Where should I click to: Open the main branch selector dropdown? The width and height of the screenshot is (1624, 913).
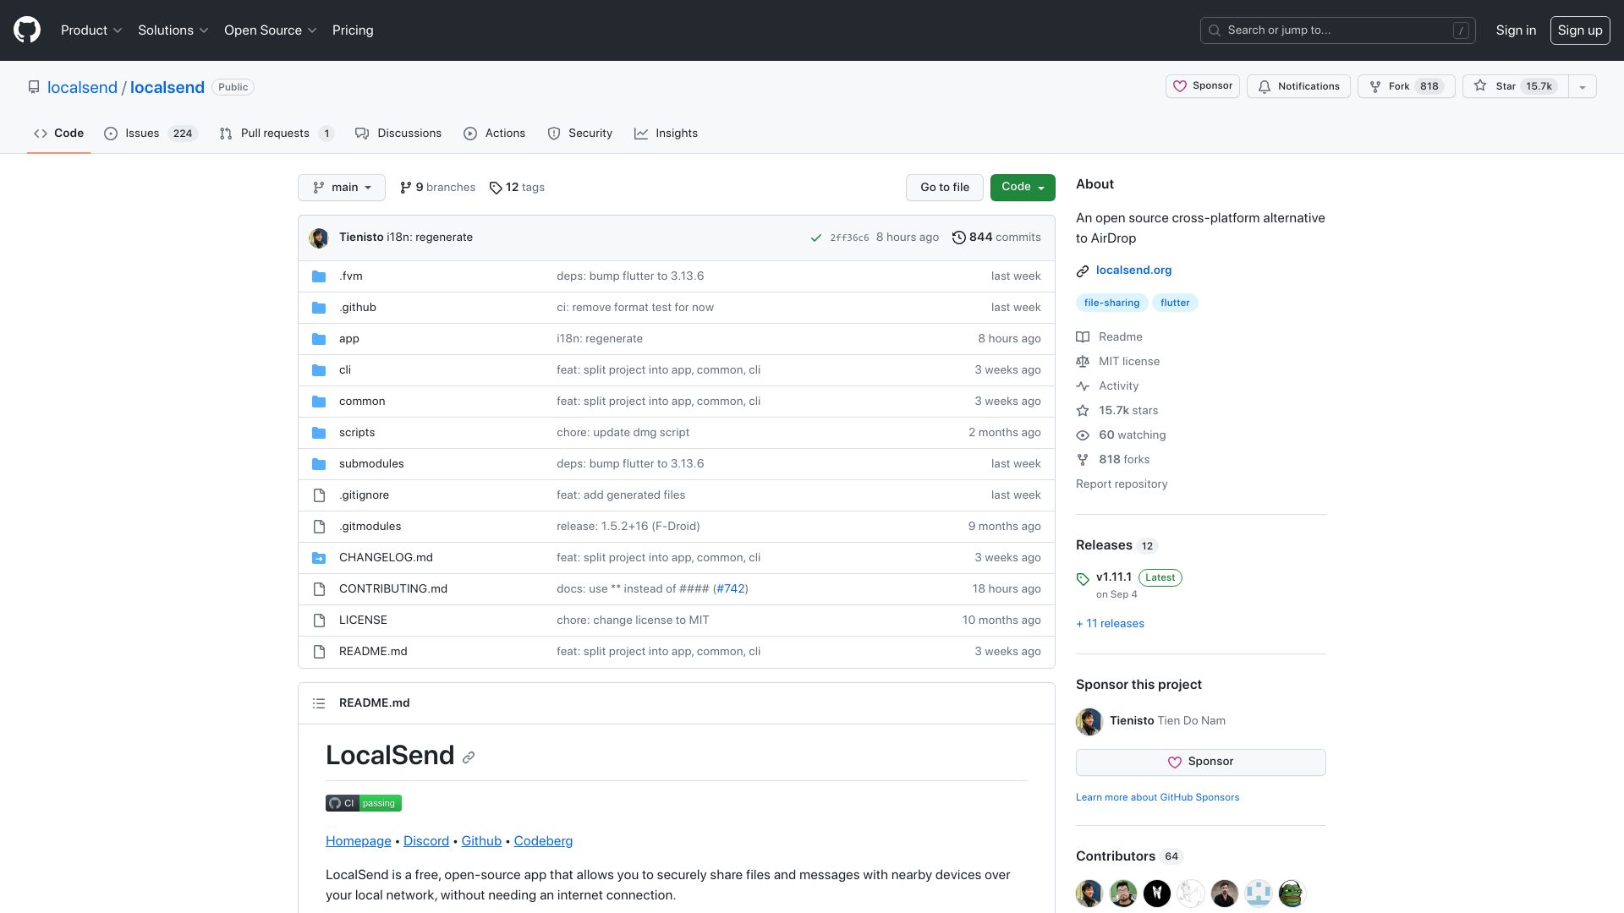tap(342, 188)
